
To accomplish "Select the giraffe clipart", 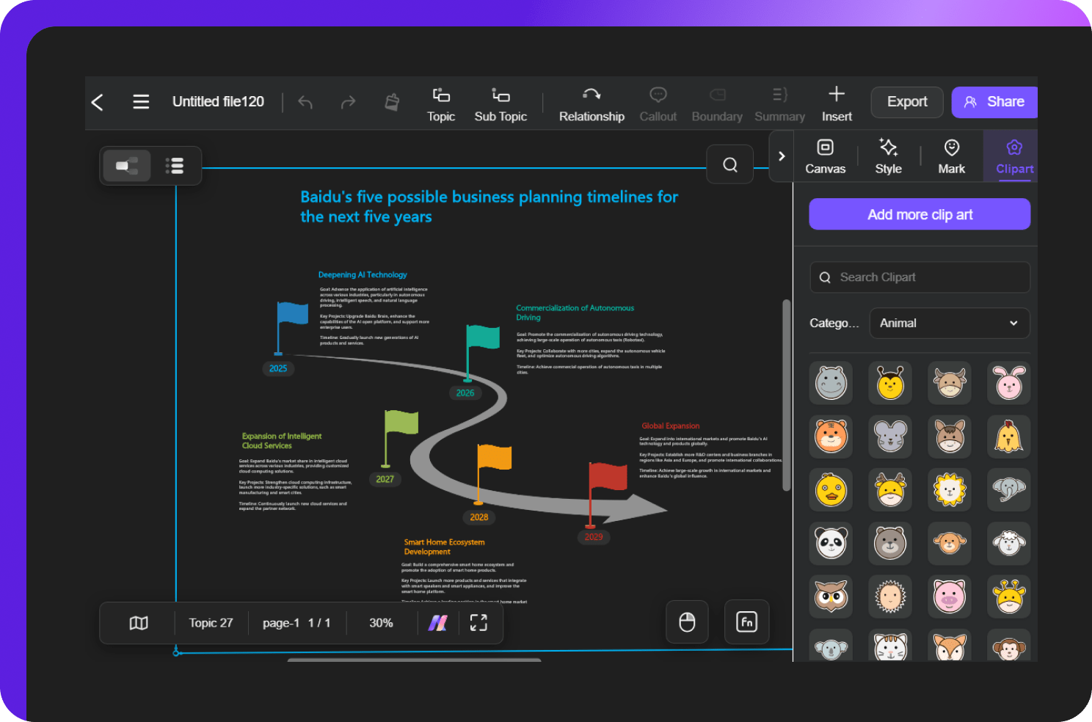I will (x=1009, y=597).
